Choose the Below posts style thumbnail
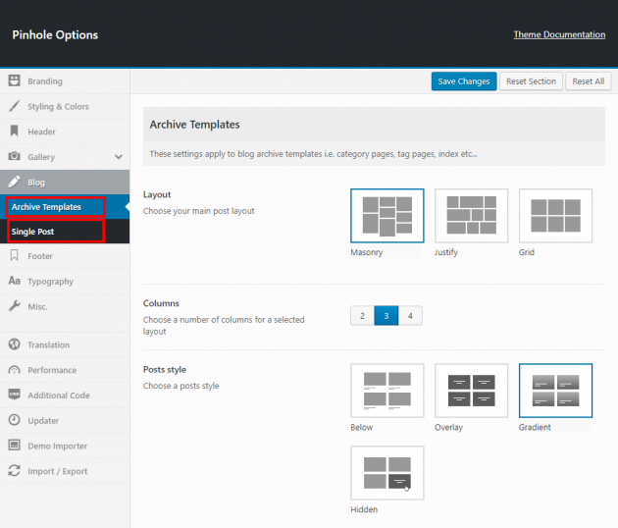Viewport: 618px width, 528px height. pyautogui.click(x=387, y=391)
